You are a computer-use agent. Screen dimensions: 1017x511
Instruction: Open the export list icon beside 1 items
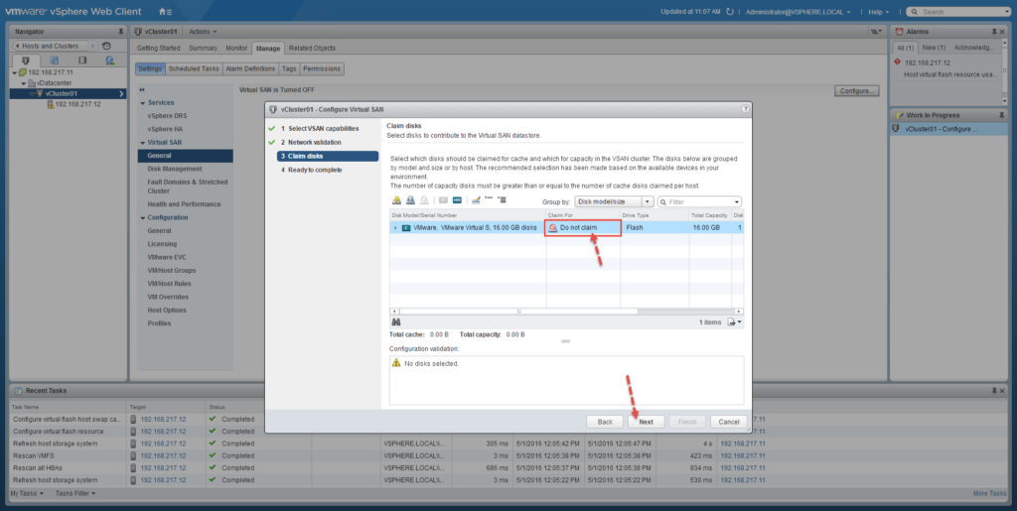click(x=734, y=321)
